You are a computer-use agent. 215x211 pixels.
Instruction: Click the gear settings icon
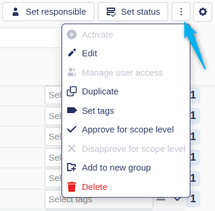click(x=203, y=12)
